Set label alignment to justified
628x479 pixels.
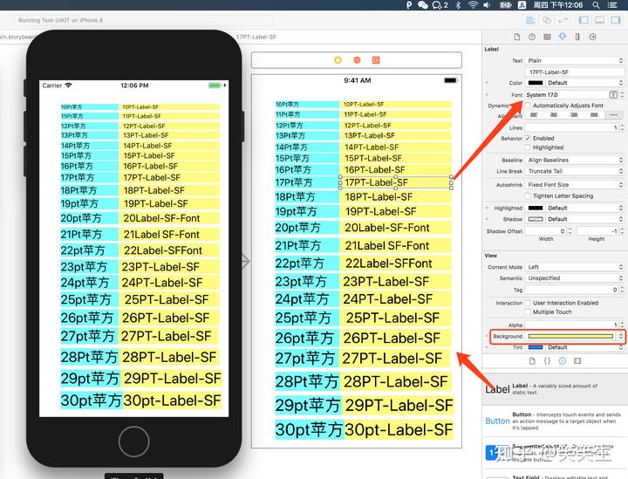click(x=594, y=115)
